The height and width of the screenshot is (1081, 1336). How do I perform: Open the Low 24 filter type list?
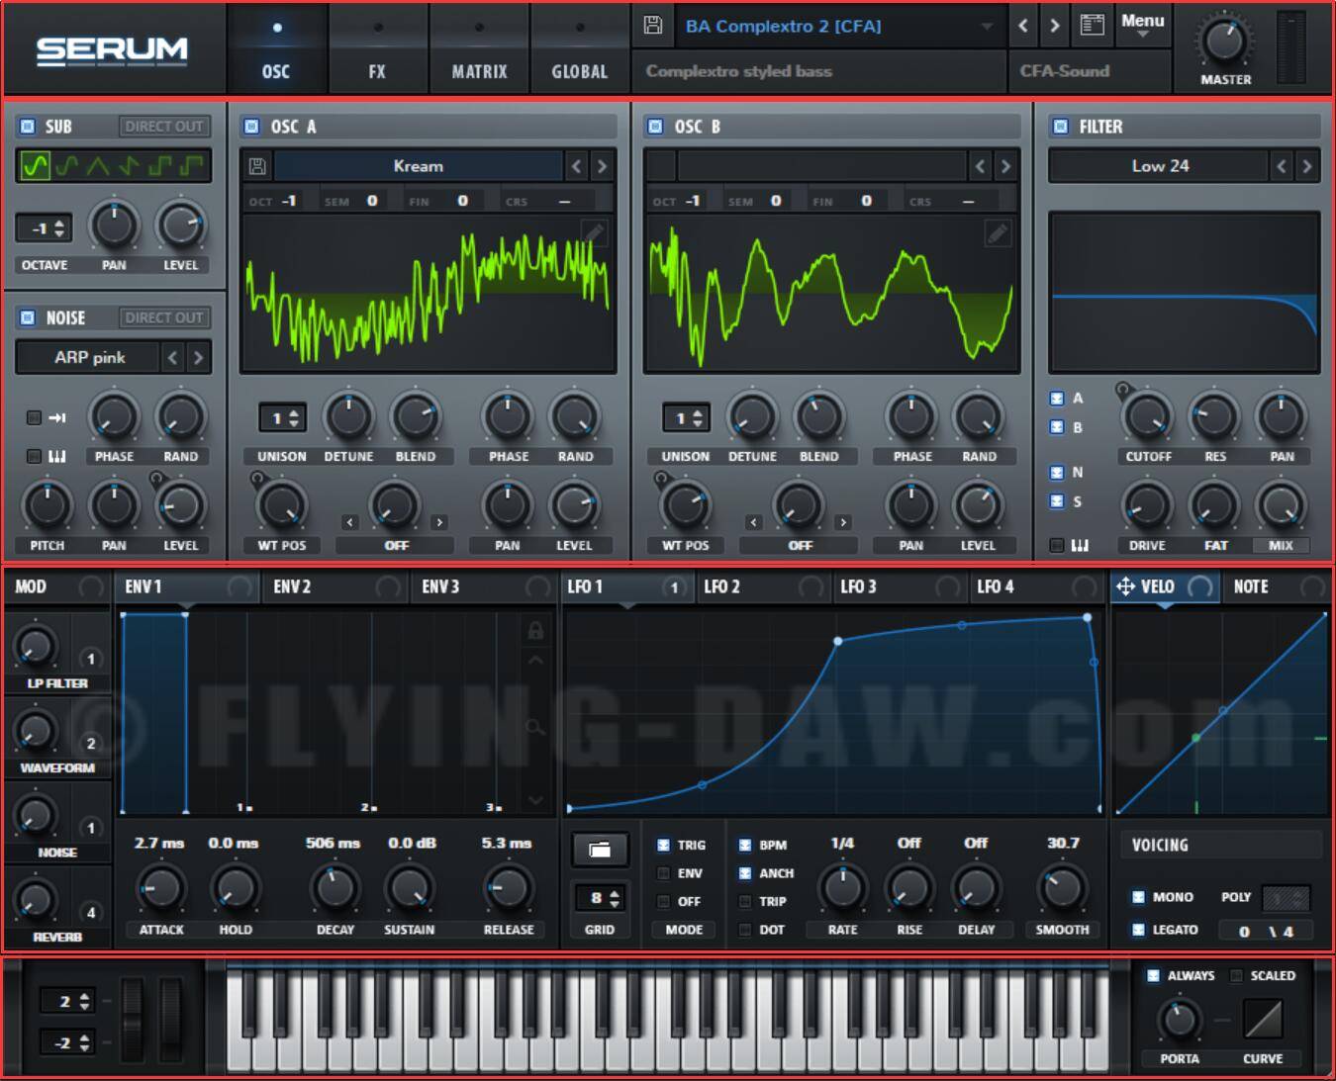(x=1160, y=166)
